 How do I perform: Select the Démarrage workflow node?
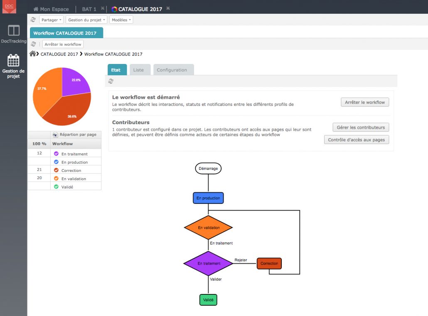[x=208, y=168]
